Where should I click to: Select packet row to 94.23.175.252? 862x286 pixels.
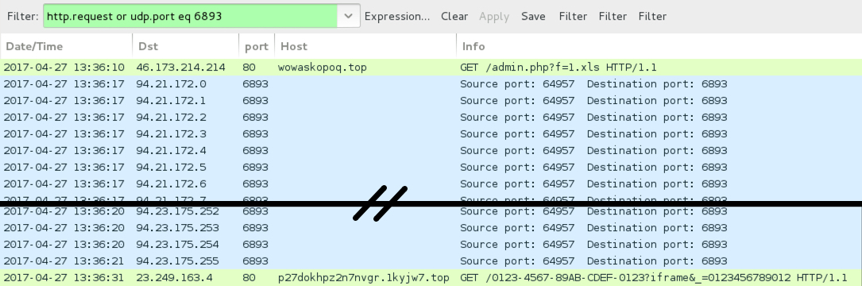pyautogui.click(x=431, y=212)
